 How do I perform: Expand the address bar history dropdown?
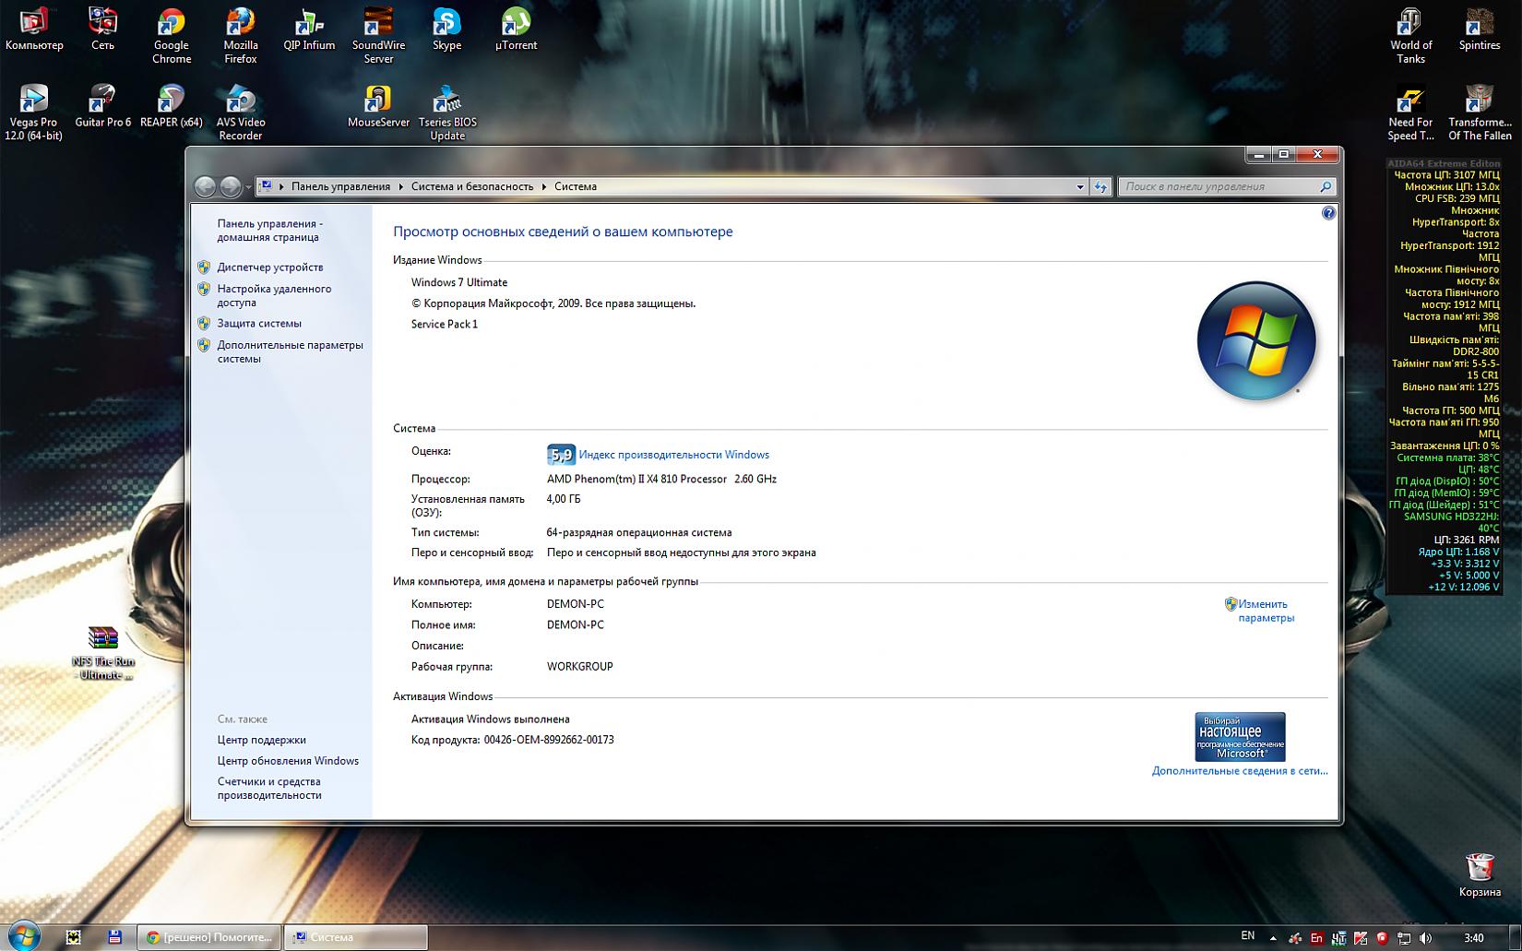click(1080, 187)
